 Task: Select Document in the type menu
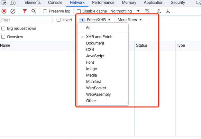coord(103,43)
